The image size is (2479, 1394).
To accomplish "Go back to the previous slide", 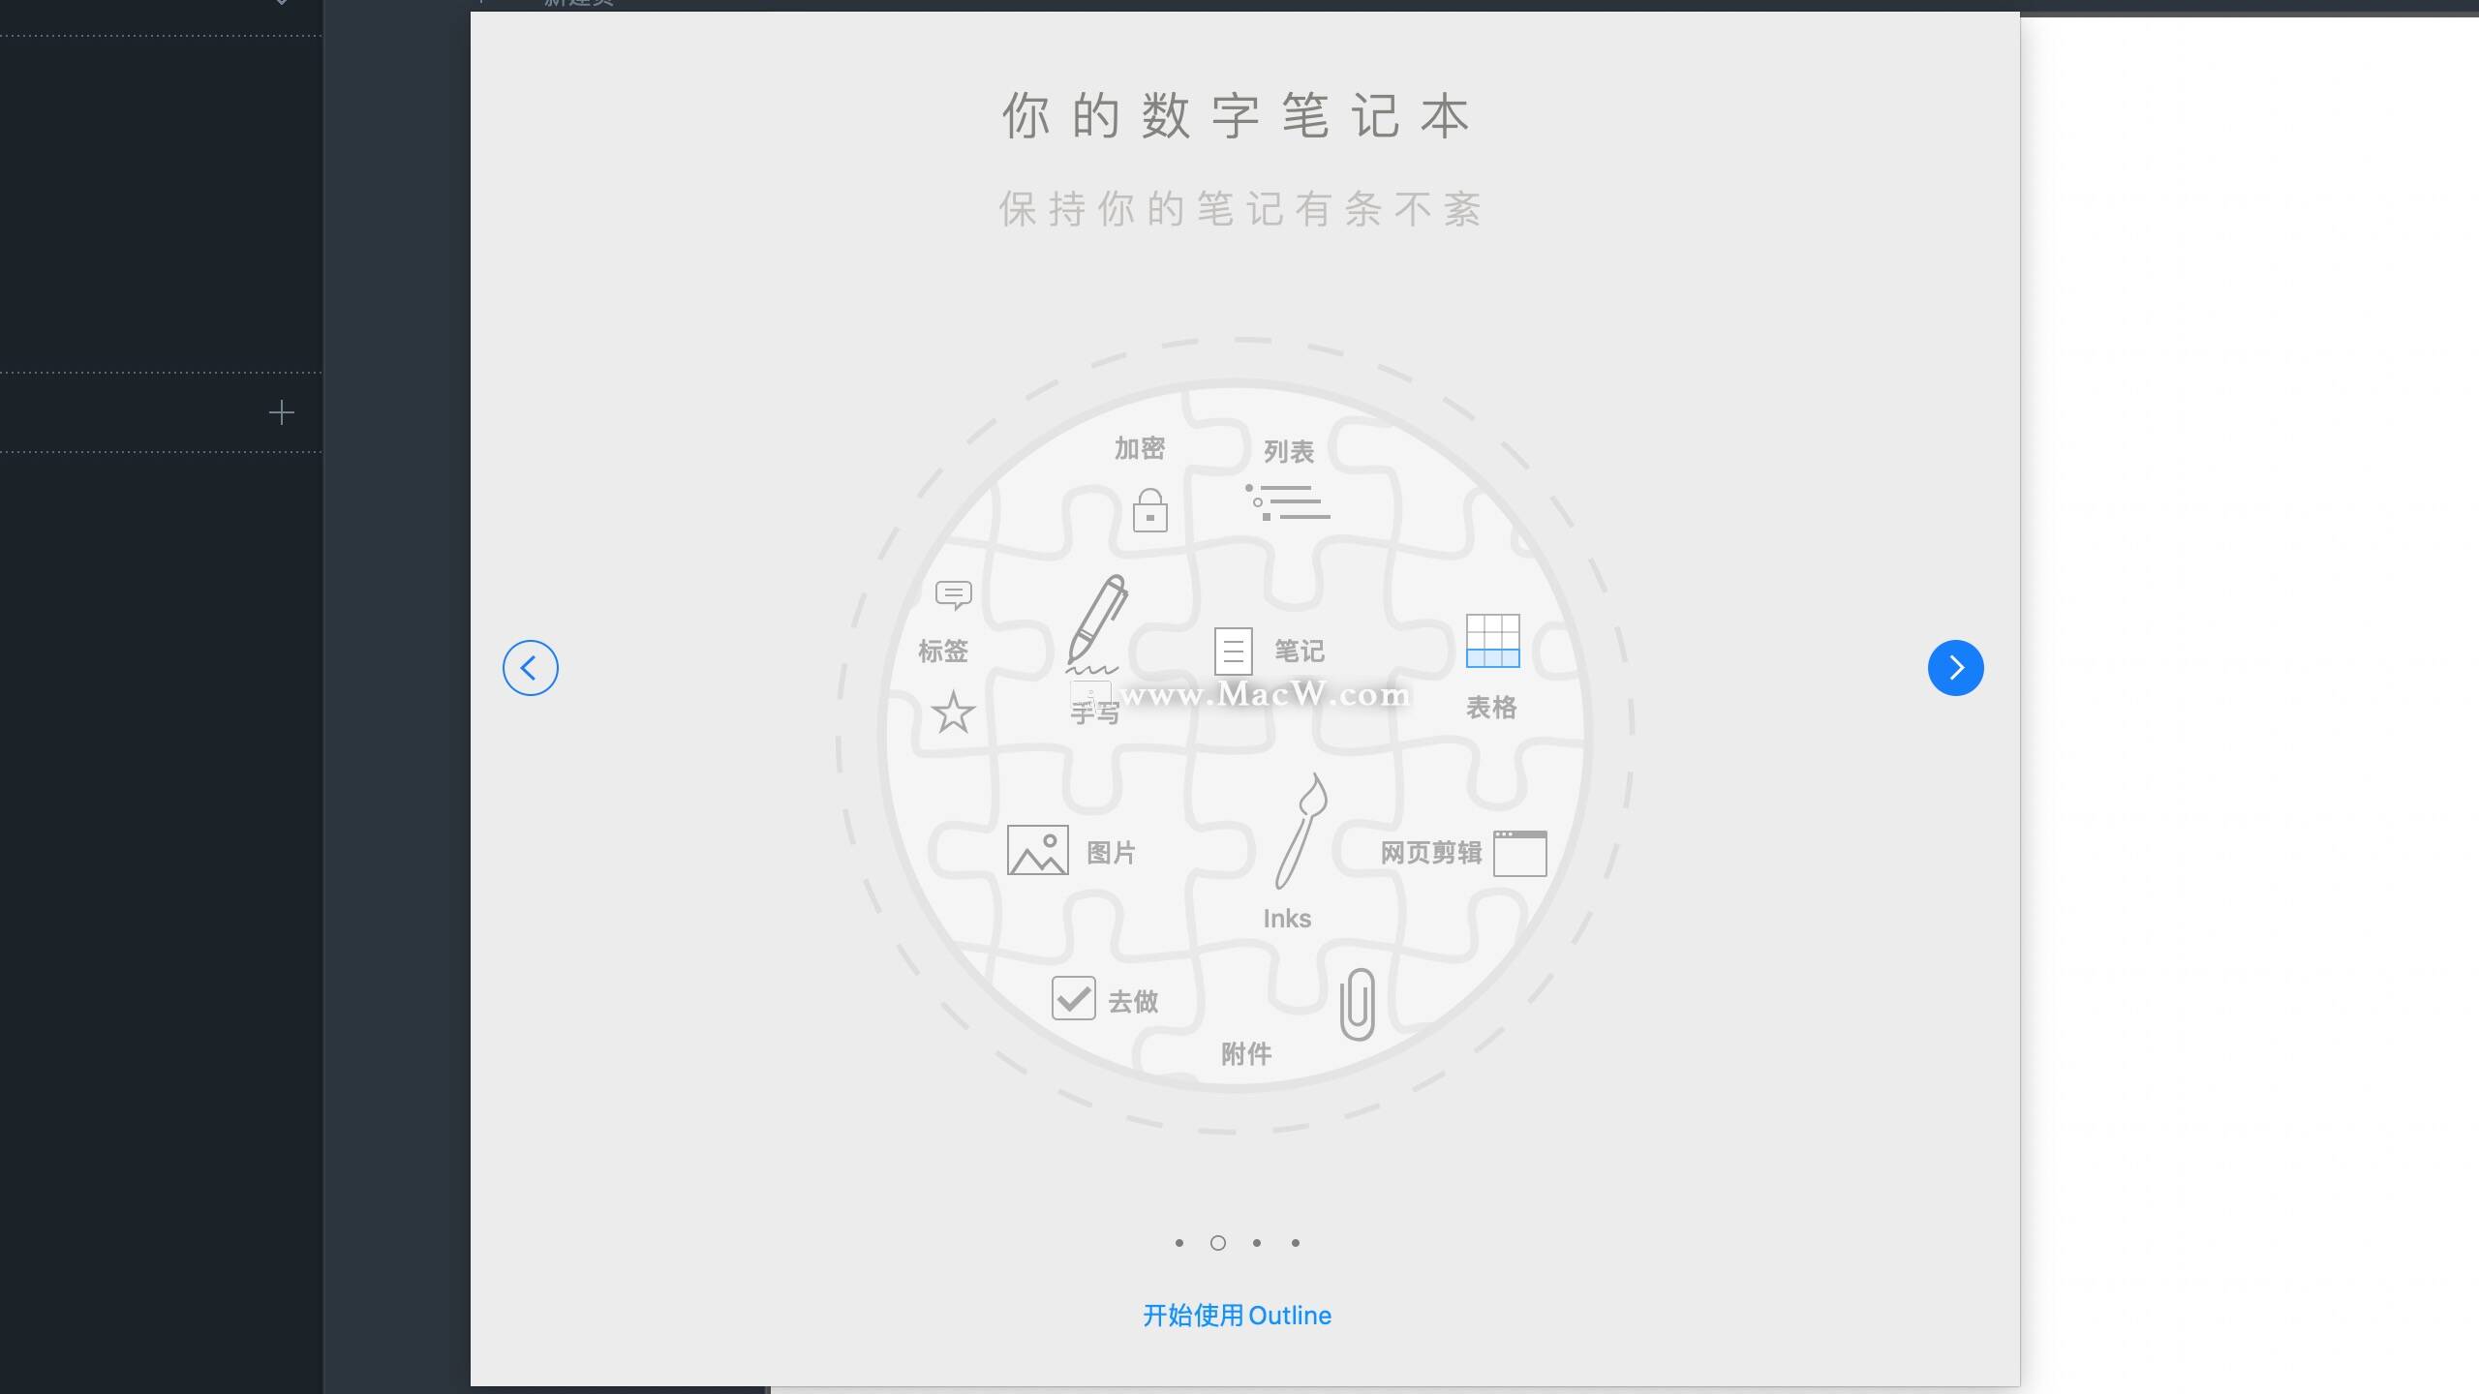I will 530,668.
